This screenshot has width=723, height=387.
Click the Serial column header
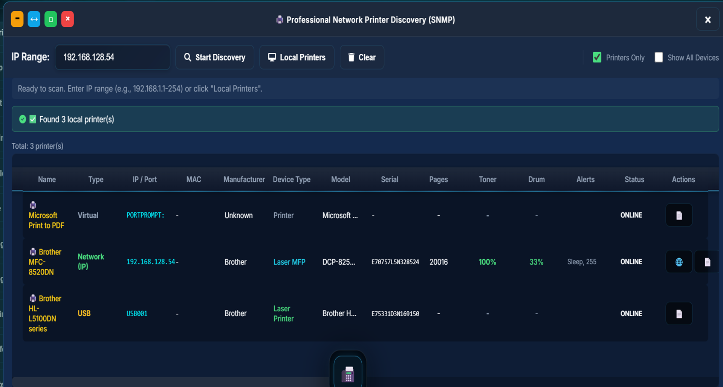[390, 180]
